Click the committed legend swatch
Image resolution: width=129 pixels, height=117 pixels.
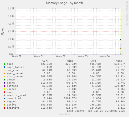[4, 98]
